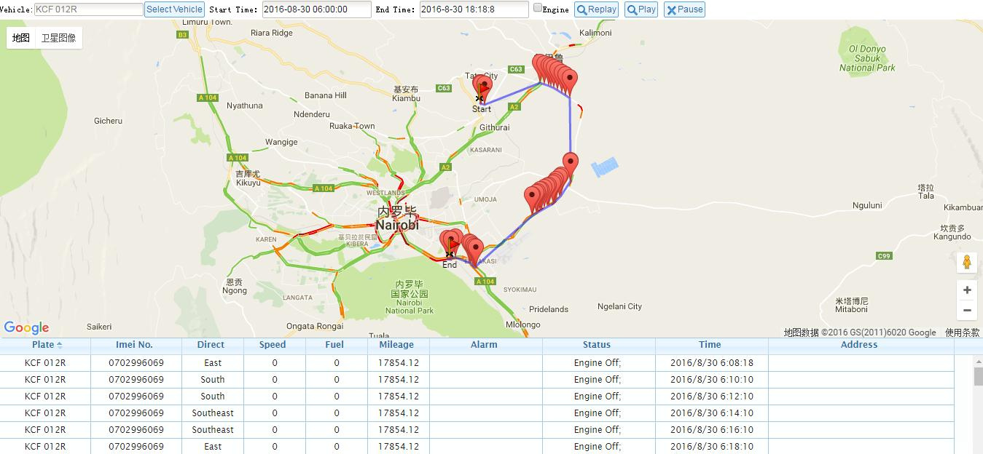This screenshot has width=983, height=454.
Task: Select the row timed 2016/8/30 6:12:10
Action: point(477,397)
